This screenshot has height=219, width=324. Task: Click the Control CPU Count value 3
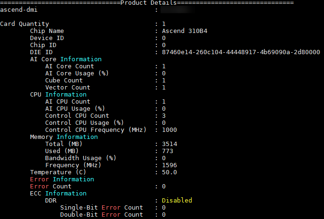tap(164, 116)
